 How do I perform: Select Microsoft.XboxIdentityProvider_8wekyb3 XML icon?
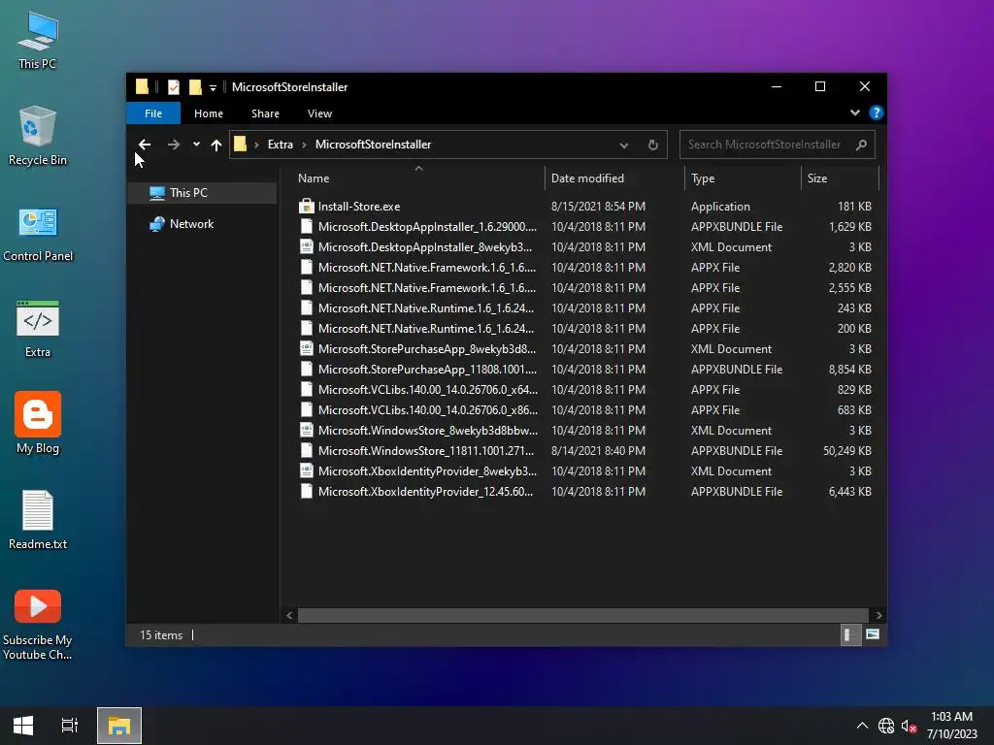click(306, 470)
